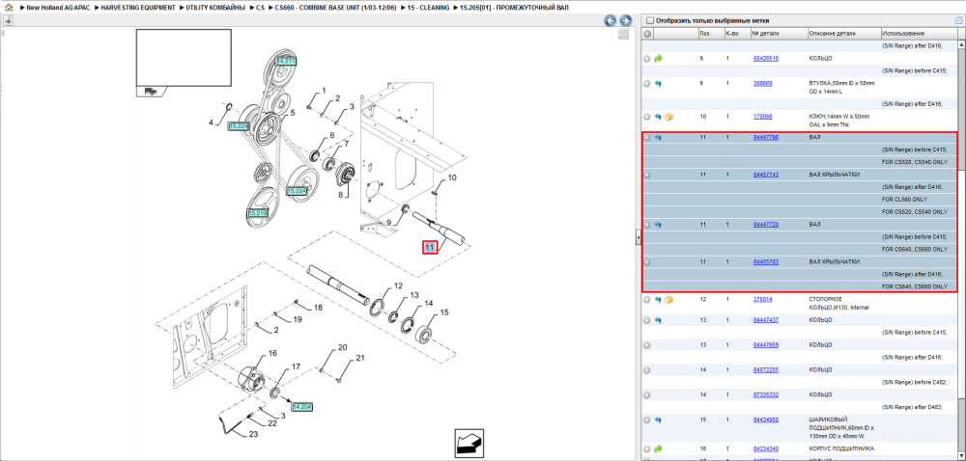The width and height of the screenshot is (966, 461).
Task: Jump to section 14.204 reference label
Action: [301, 407]
